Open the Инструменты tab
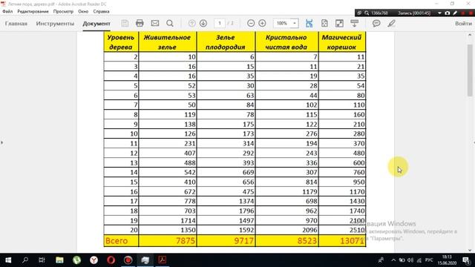Image resolution: width=475 pixels, height=267 pixels. 55,24
